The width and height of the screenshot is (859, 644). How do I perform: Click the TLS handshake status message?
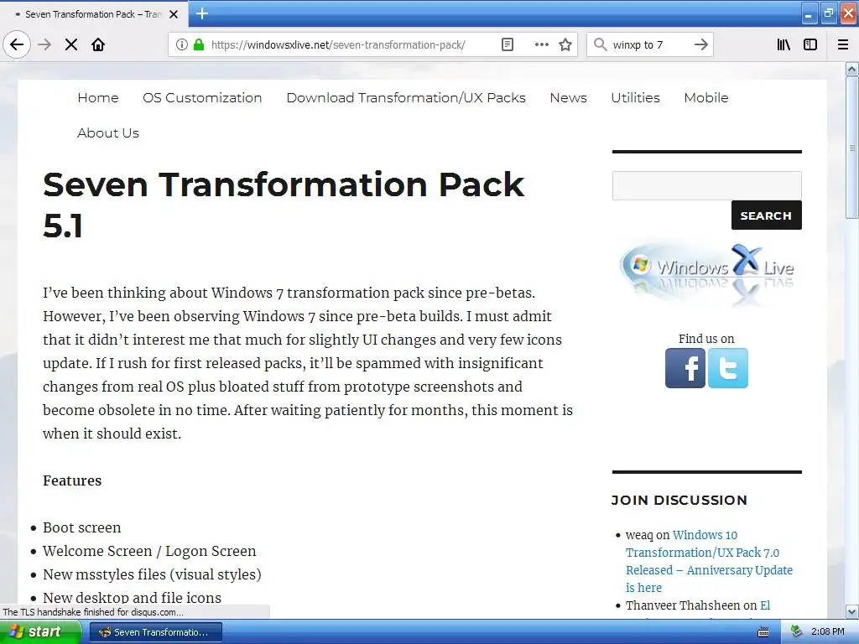(93, 612)
